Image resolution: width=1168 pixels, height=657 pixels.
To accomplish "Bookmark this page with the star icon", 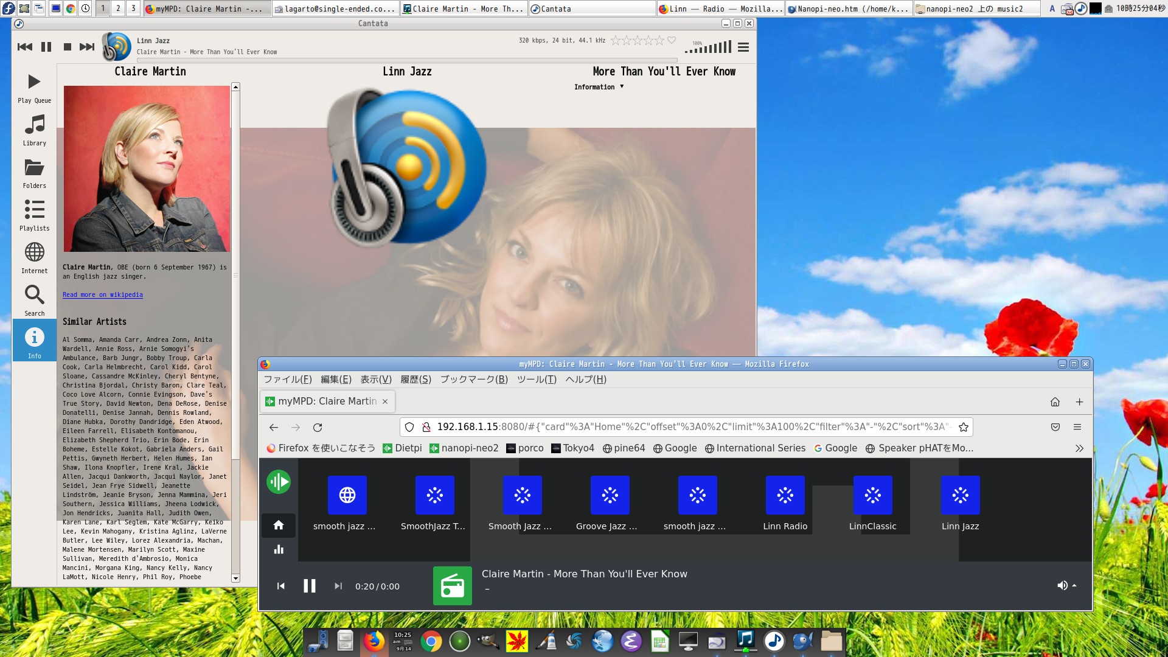I will tap(964, 427).
